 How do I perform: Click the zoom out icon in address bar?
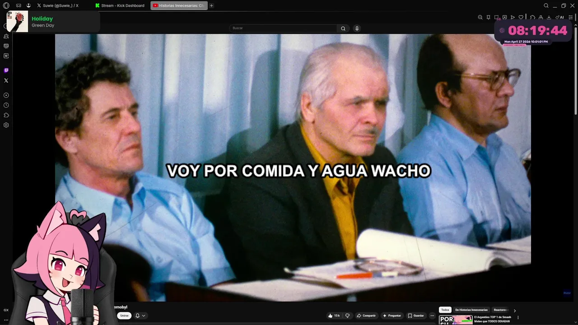click(480, 17)
